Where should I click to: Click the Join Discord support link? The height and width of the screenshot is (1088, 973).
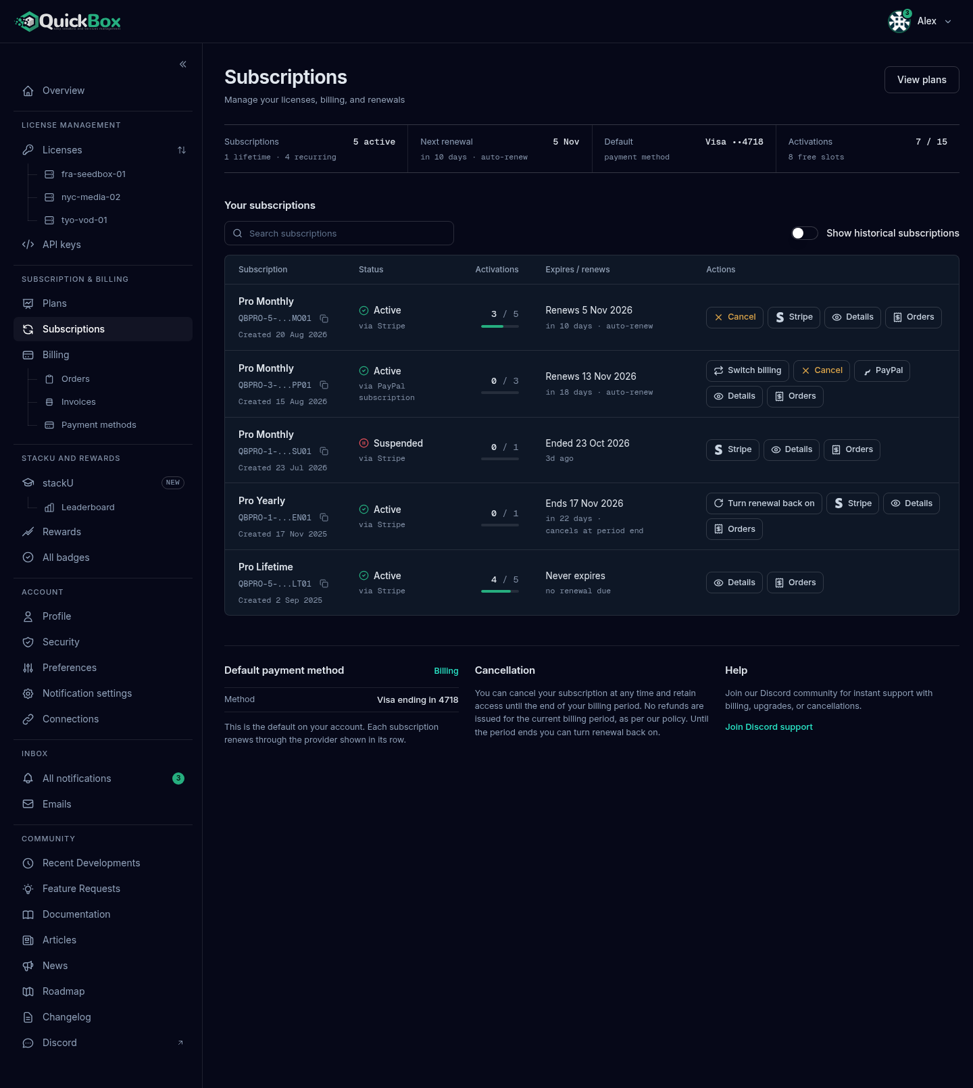769,727
